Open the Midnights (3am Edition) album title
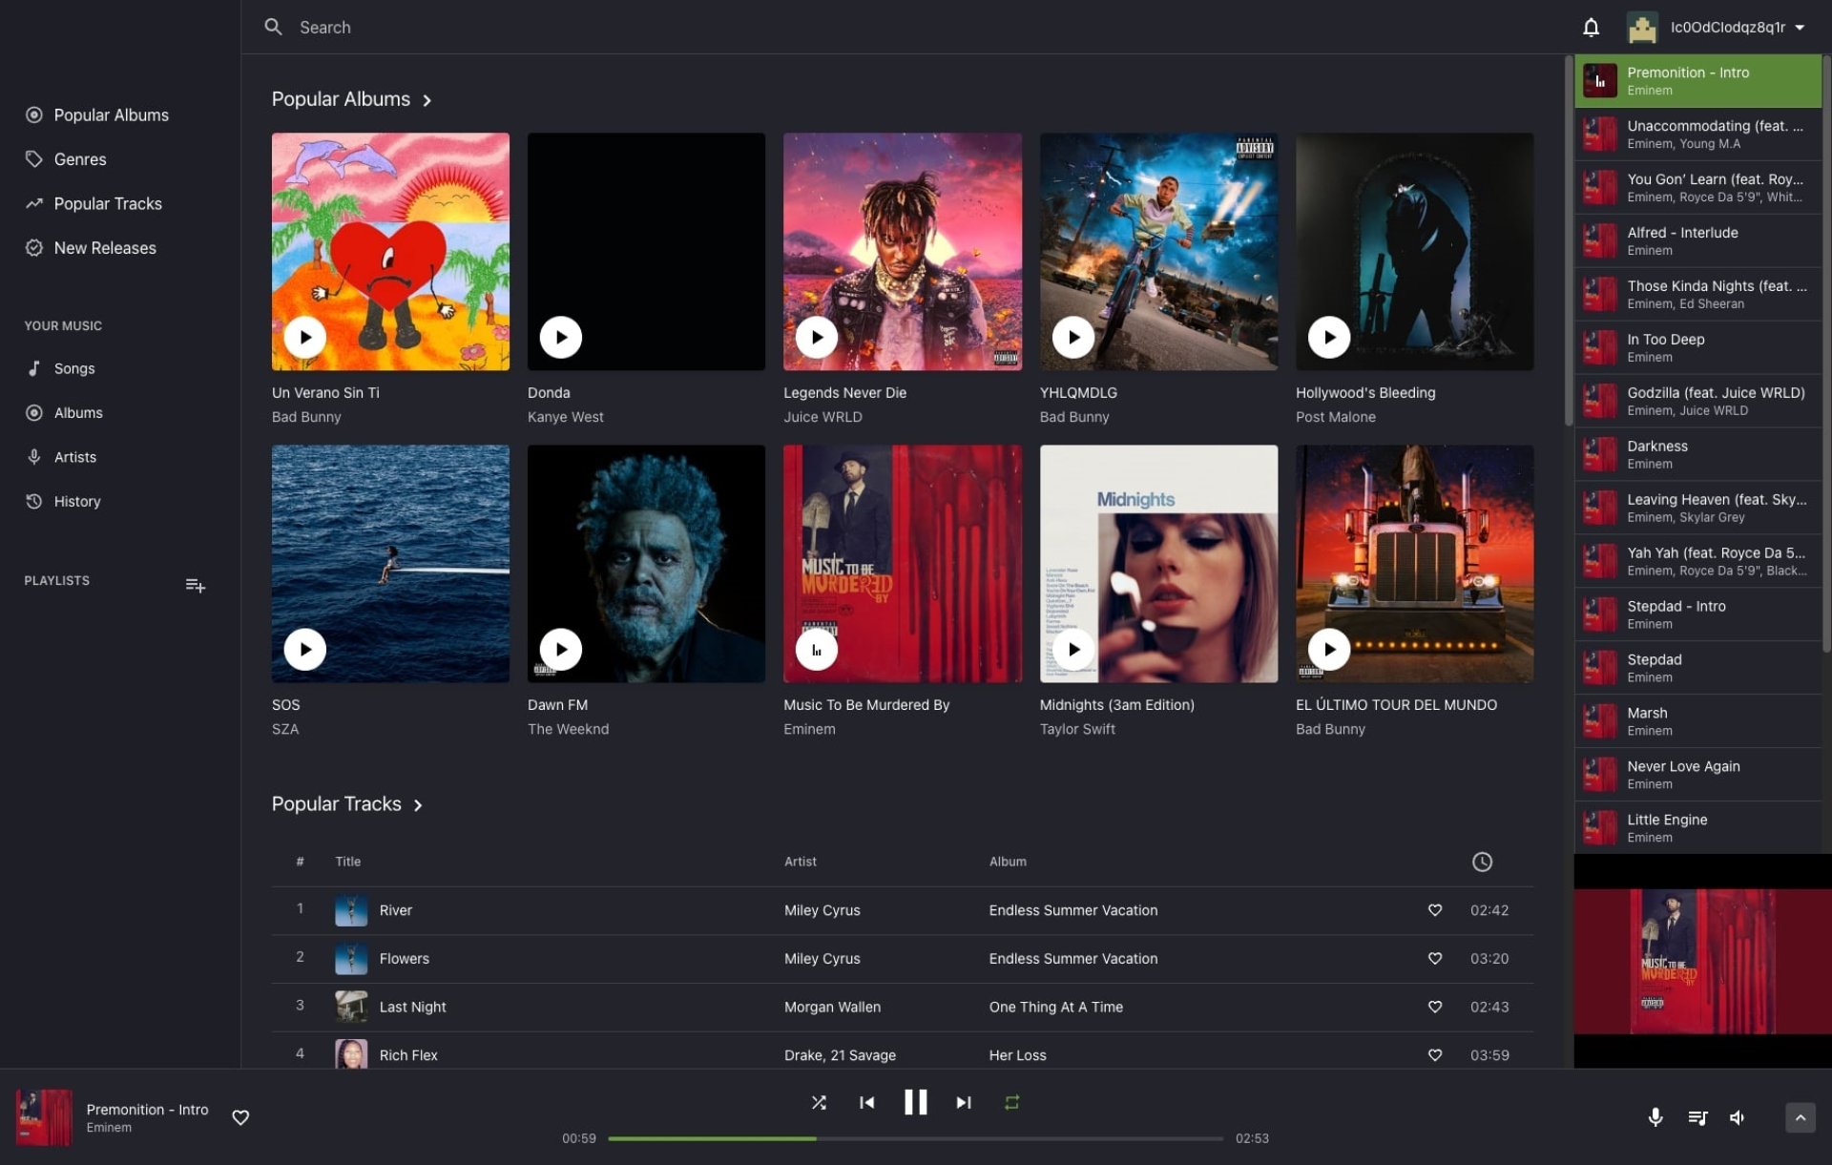 pyautogui.click(x=1116, y=705)
